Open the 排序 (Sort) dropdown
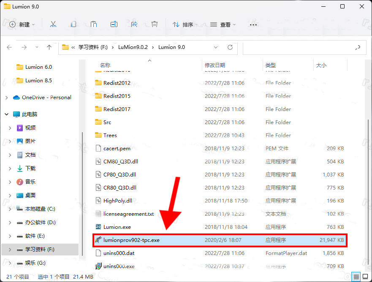This screenshot has width=372, height=282. coord(185,24)
